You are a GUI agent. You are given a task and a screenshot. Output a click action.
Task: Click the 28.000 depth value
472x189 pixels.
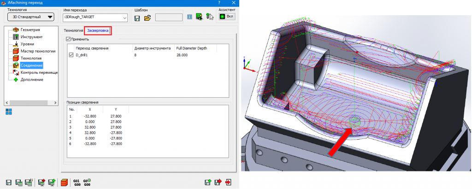[x=182, y=55]
